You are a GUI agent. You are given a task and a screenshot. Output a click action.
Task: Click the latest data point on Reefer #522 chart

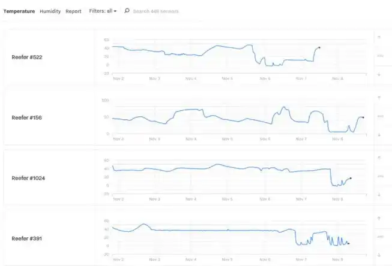(x=319, y=47)
